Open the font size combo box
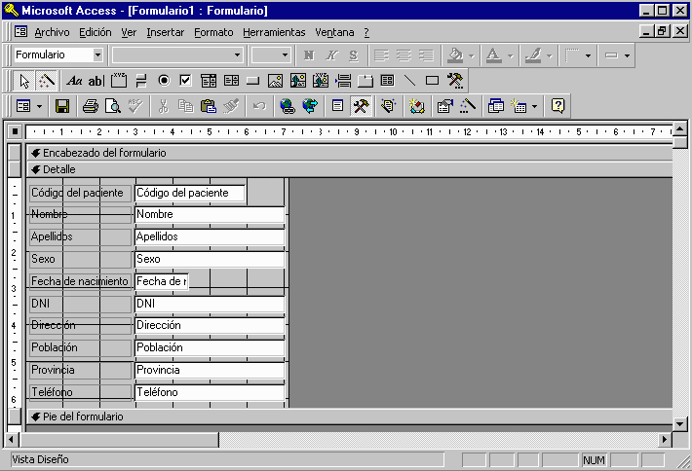The height and width of the screenshot is (471, 692). (x=271, y=55)
